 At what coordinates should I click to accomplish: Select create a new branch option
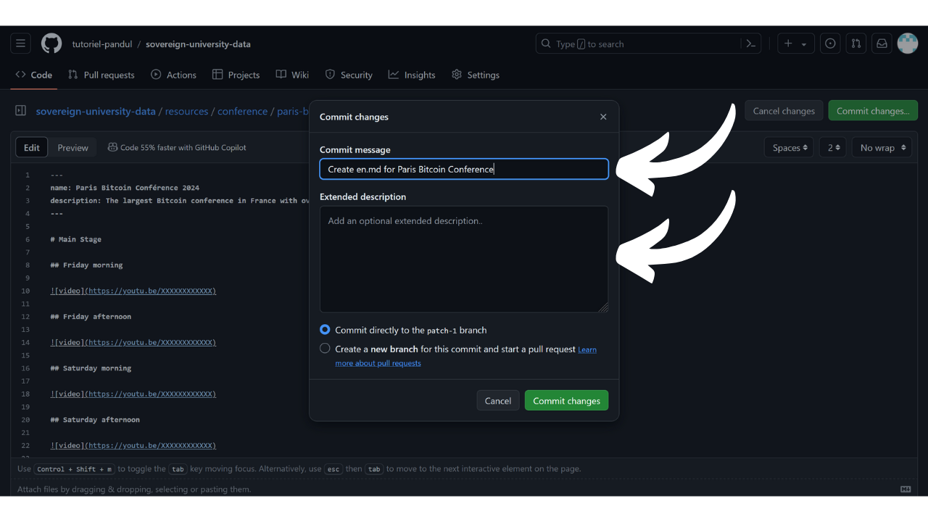click(x=325, y=349)
